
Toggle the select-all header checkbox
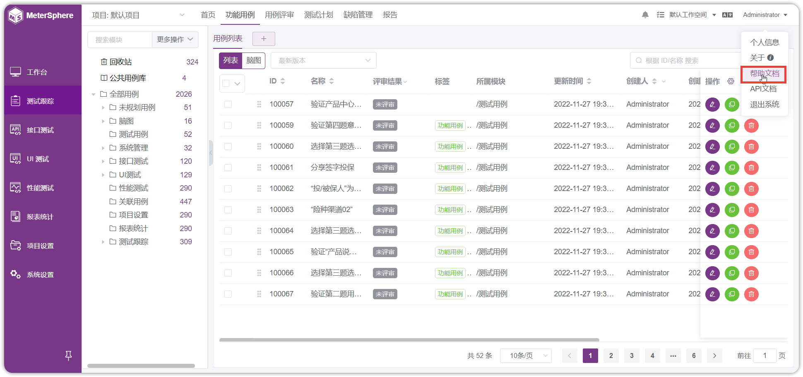(226, 83)
